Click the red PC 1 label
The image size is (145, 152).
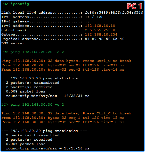pyautogui.click(x=134, y=6)
